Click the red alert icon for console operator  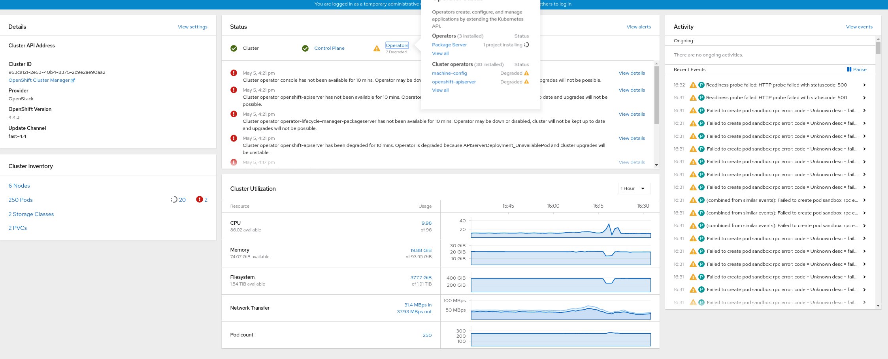(234, 73)
